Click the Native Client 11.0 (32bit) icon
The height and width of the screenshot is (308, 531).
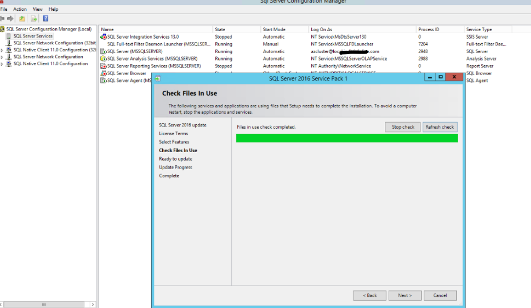(9, 50)
